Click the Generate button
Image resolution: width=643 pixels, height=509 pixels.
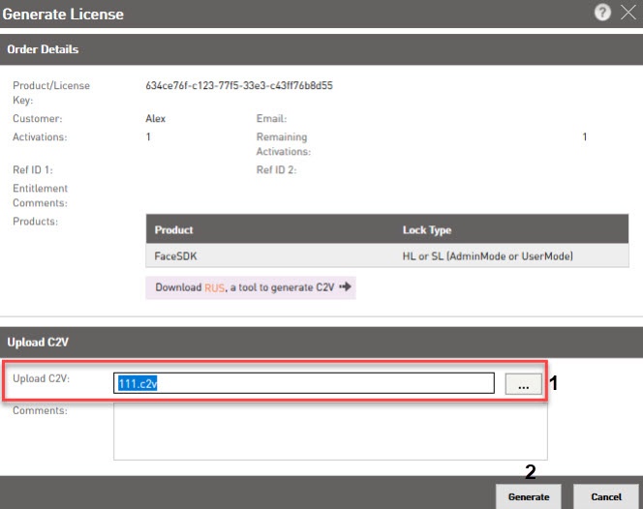coord(529,496)
